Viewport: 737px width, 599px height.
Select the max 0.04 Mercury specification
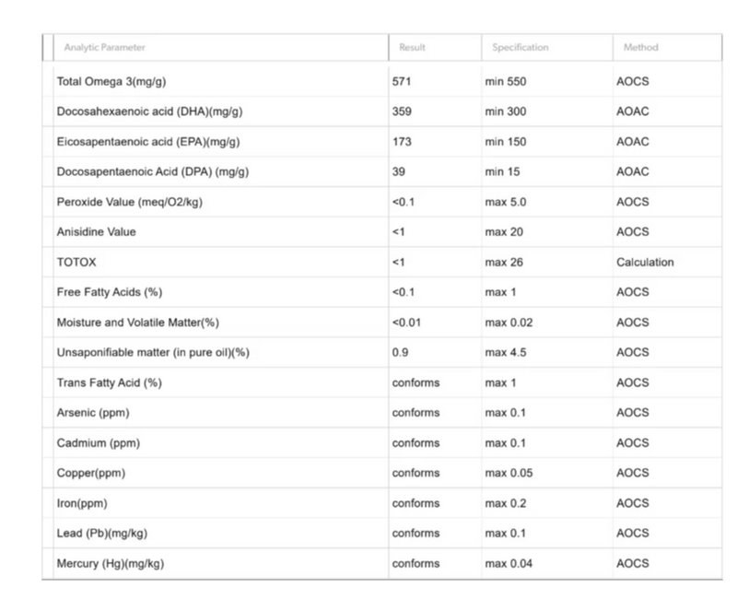click(509, 563)
